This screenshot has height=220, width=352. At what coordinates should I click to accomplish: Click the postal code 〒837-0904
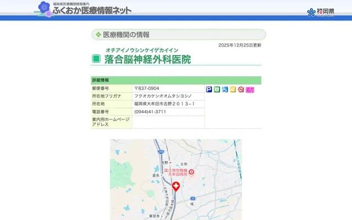(147, 89)
